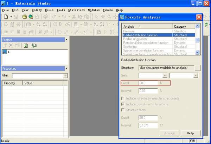Screen dimensions: 211x144
Task: Click the sketch ring tool icon
Action: [59, 32]
